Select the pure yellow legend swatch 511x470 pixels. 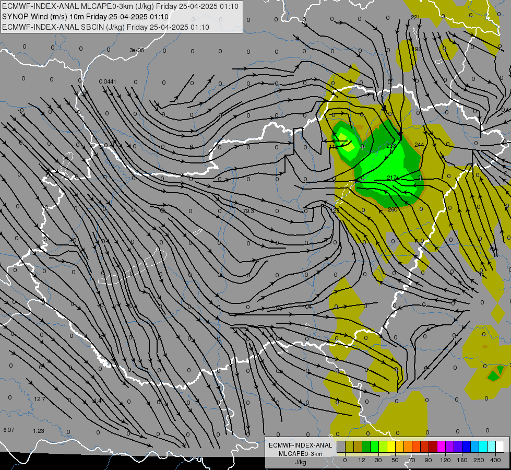click(391, 446)
